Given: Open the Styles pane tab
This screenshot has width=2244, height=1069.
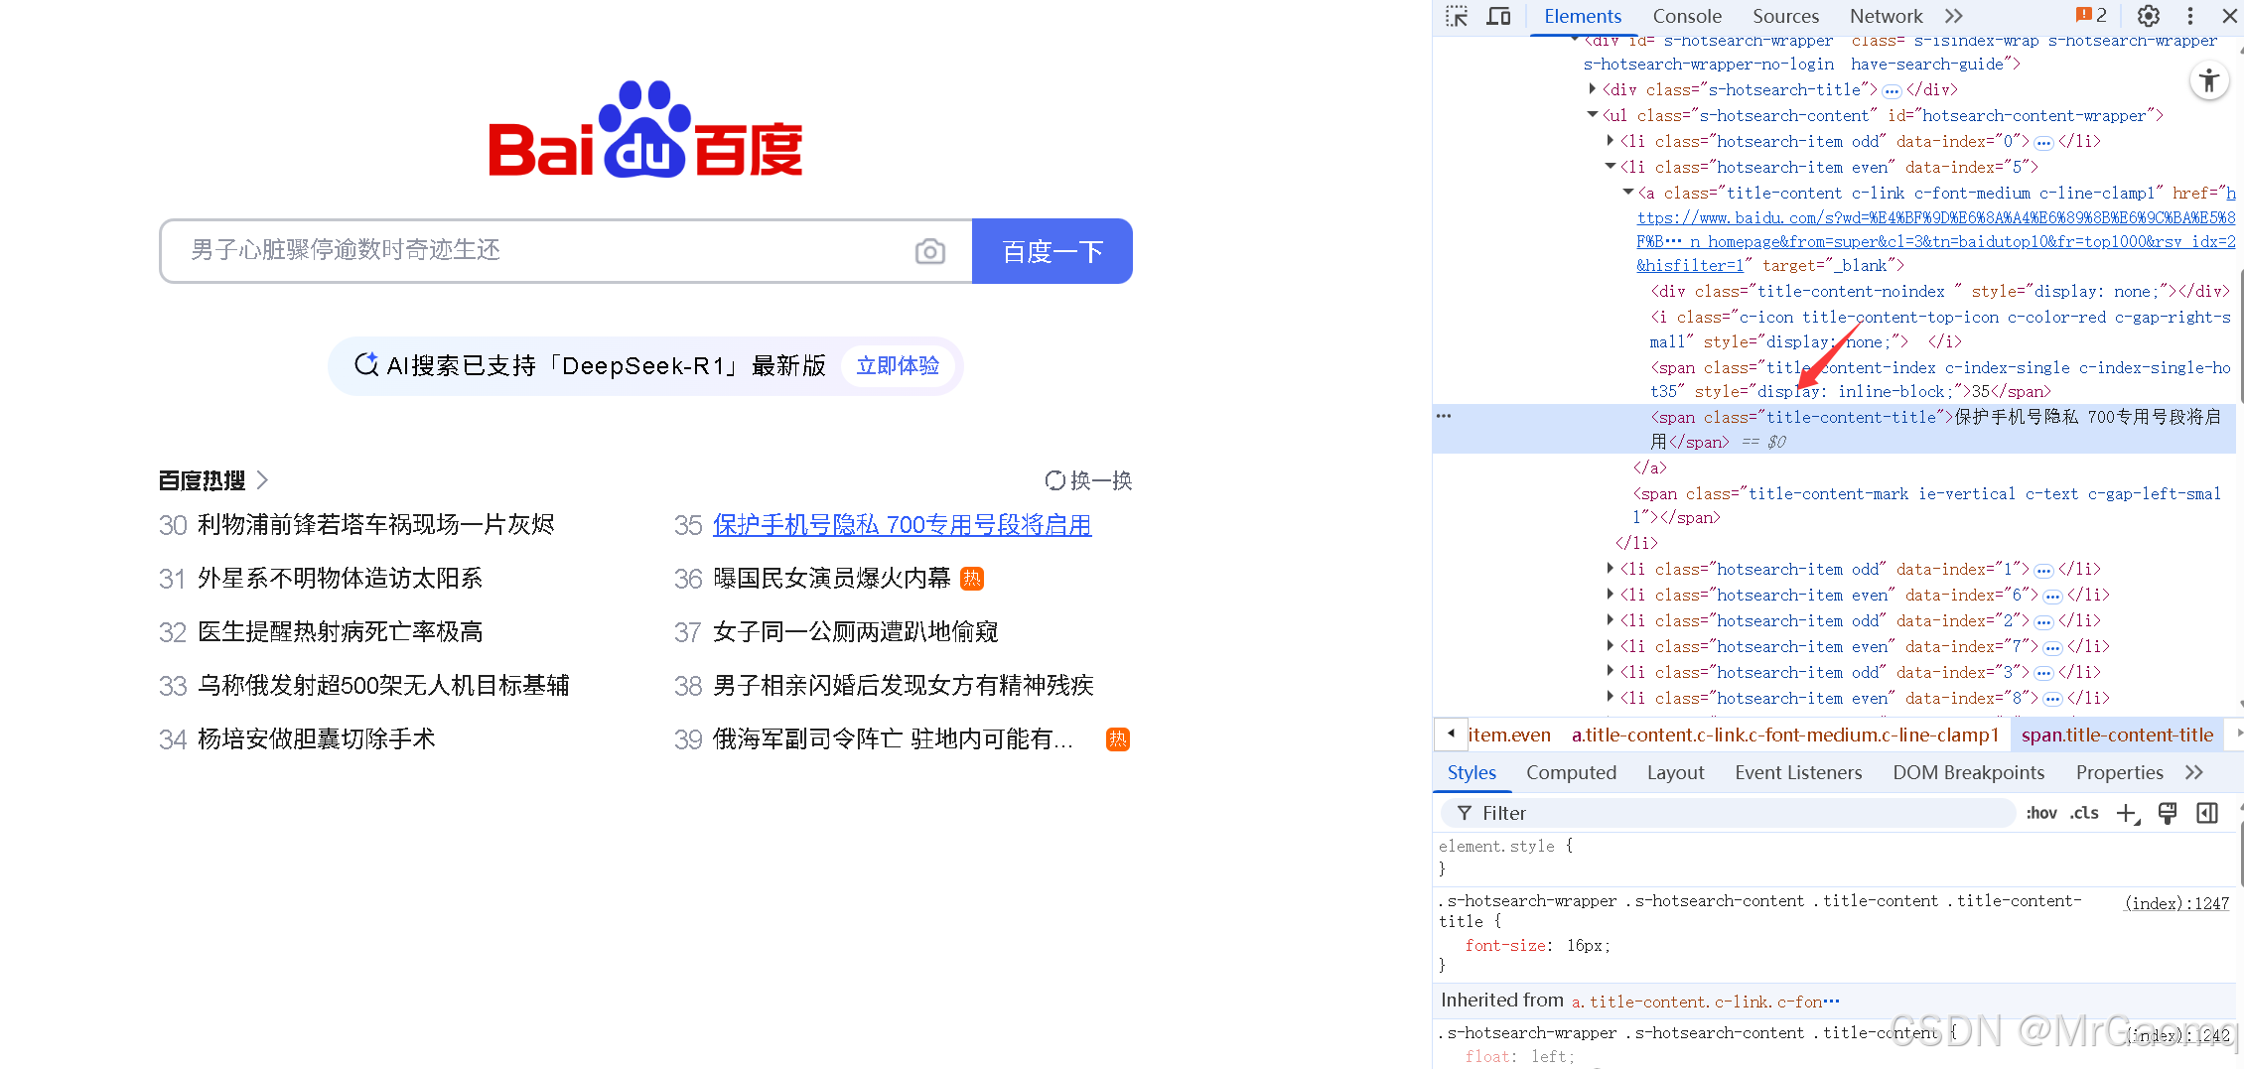Looking at the screenshot, I should pos(1472,772).
